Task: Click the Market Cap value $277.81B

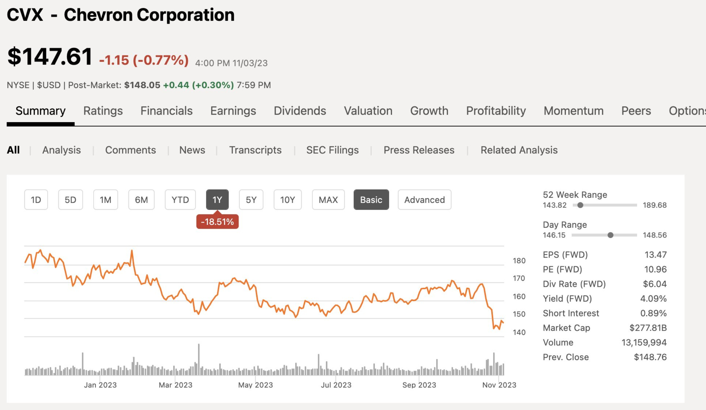Action: click(x=648, y=328)
